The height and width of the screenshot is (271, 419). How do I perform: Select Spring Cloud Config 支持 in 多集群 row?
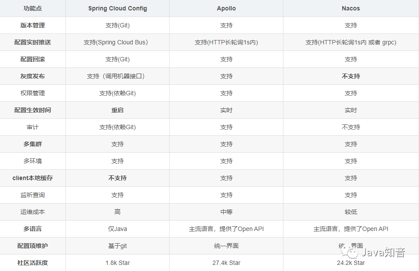[118, 144]
